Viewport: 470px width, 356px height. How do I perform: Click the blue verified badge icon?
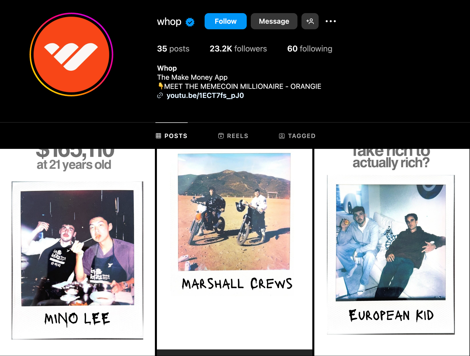pyautogui.click(x=190, y=22)
